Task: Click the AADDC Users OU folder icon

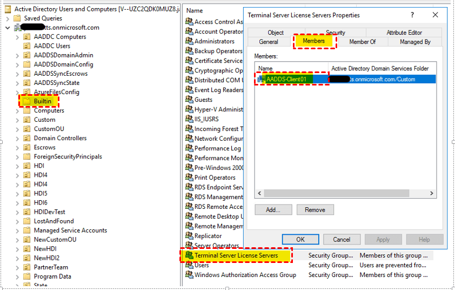Action: pyautogui.click(x=26, y=45)
